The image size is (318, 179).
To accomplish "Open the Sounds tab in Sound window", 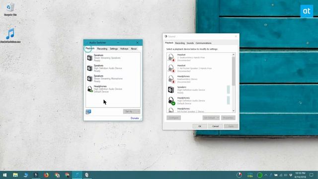I will [x=190, y=43].
